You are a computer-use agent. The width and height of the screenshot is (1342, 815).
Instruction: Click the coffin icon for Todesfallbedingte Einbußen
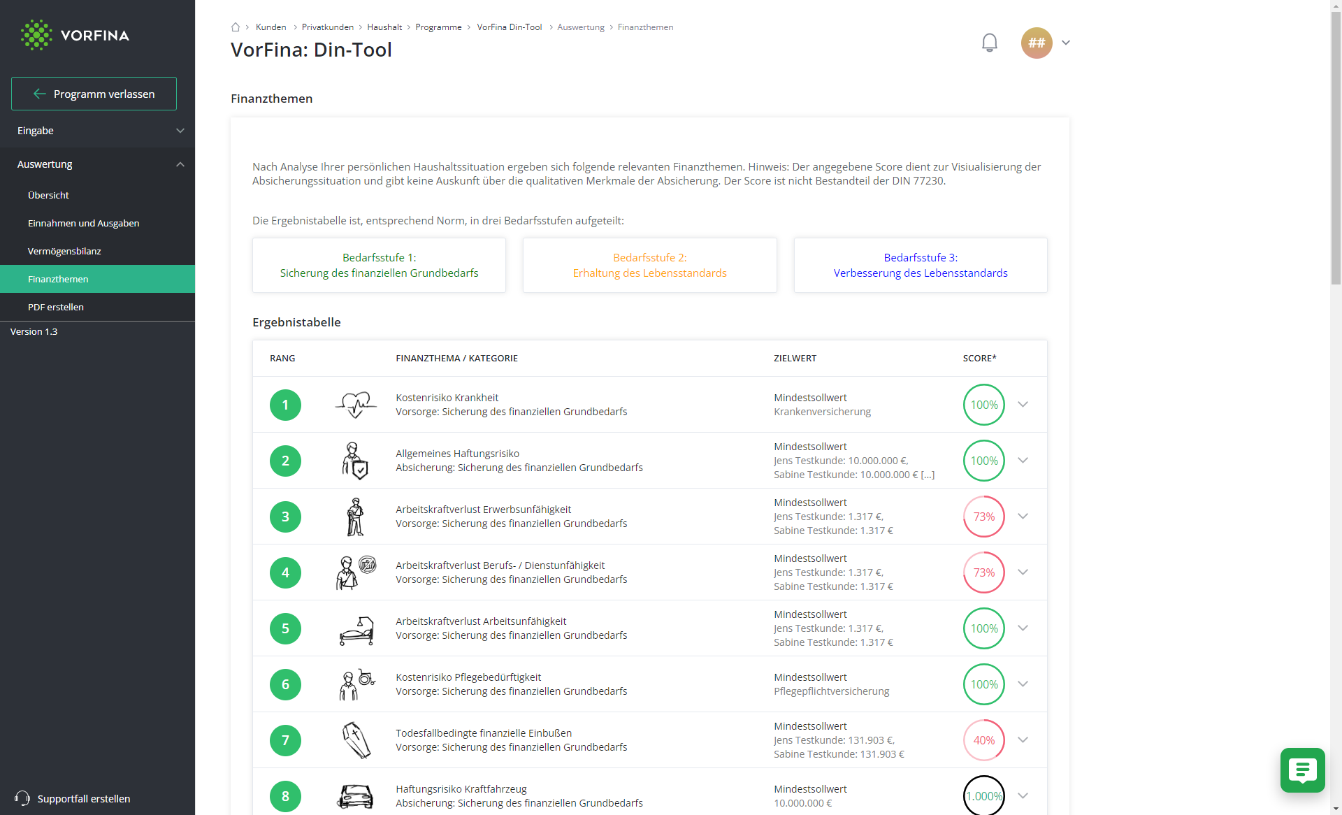click(x=356, y=740)
